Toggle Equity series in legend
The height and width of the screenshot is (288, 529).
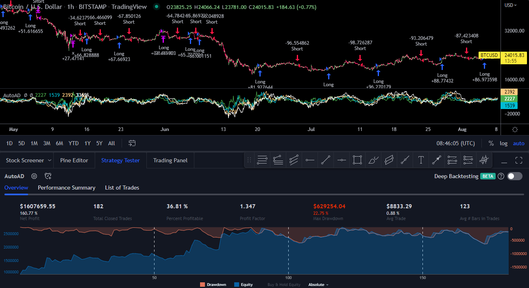coord(243,285)
